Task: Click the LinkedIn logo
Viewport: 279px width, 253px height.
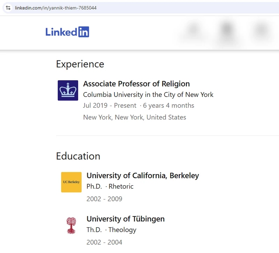Action: tap(67, 32)
